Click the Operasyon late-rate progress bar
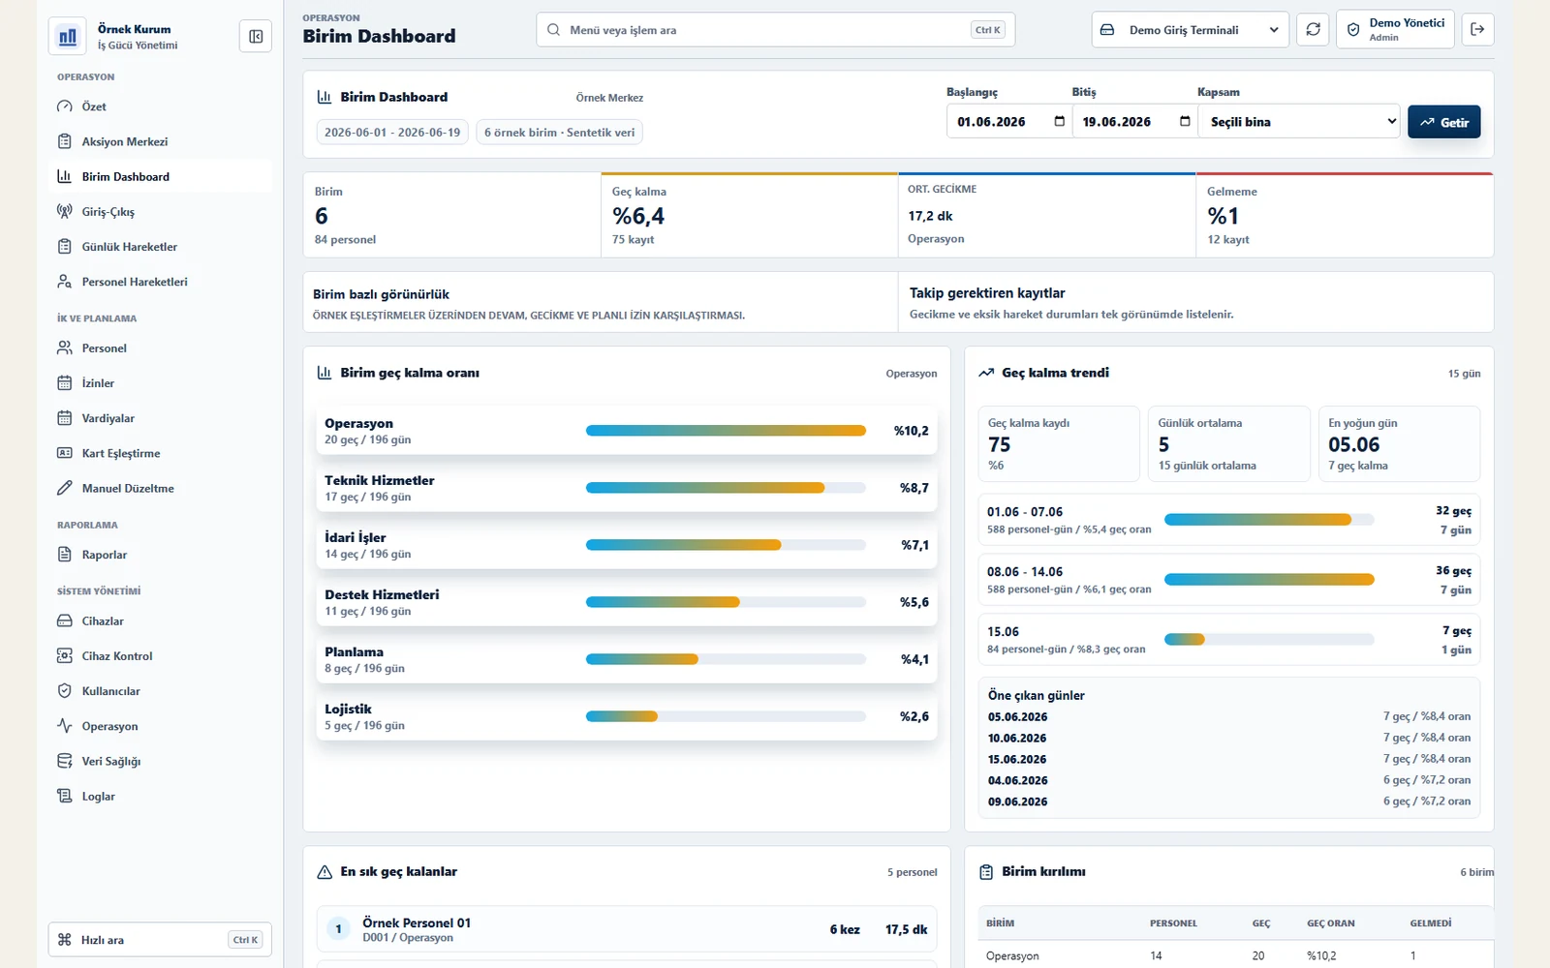Screen dimensions: 1550x968 [726, 431]
